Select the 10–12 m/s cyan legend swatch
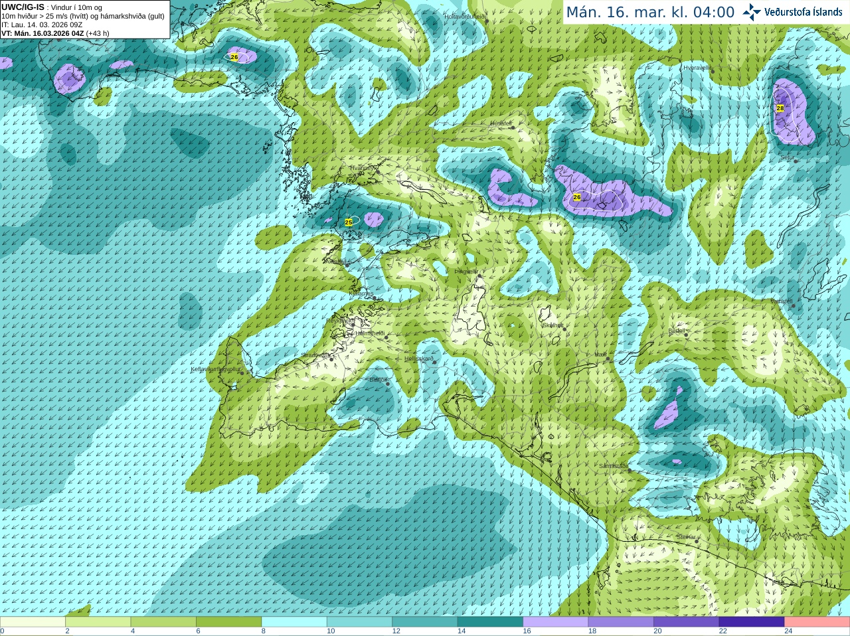850x636 pixels. (x=359, y=622)
